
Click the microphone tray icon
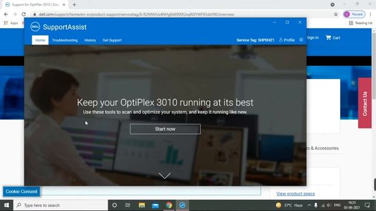click(316, 205)
